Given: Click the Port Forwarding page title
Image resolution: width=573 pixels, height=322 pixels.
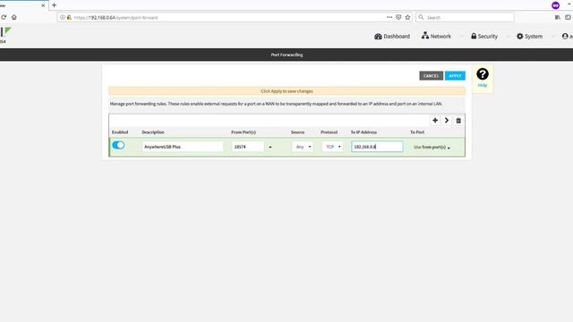Looking at the screenshot, I should pyautogui.click(x=286, y=55).
